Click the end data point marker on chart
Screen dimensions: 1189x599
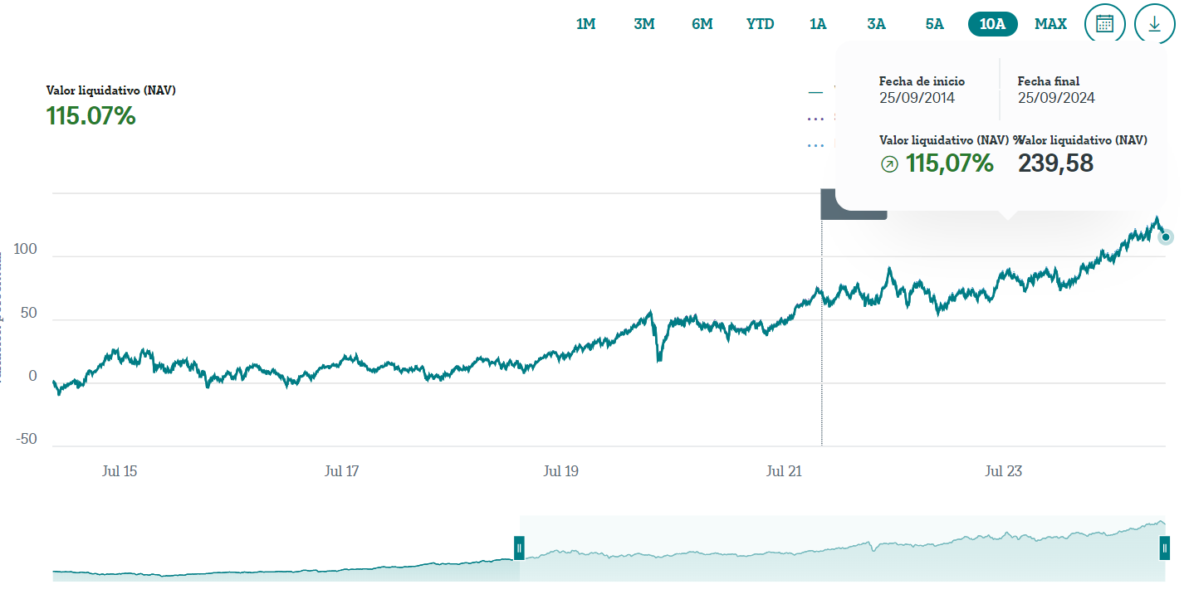[x=1166, y=237]
